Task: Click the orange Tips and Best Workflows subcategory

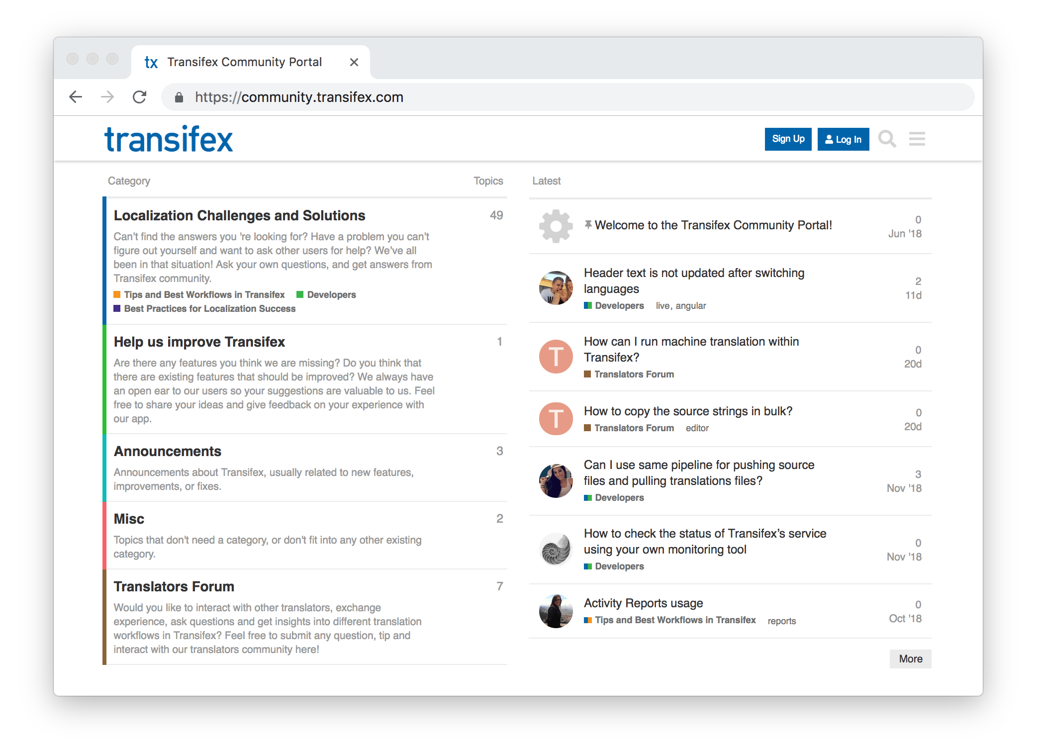Action: point(204,294)
